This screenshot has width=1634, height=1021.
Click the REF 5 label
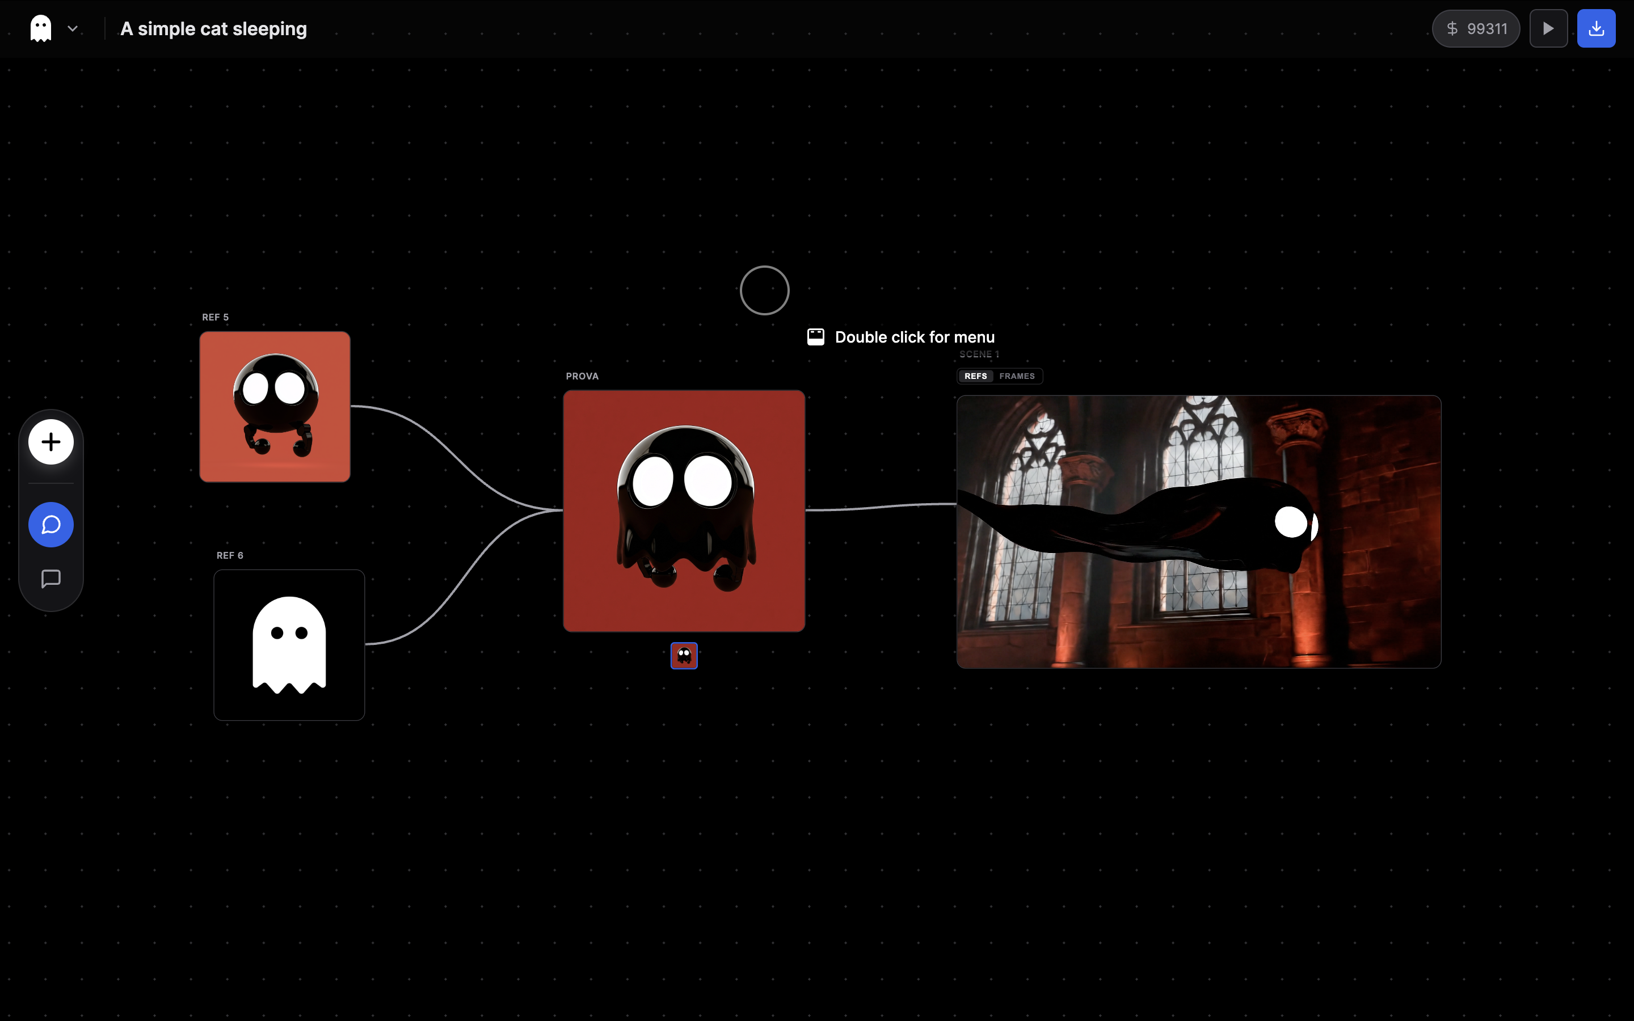click(216, 318)
